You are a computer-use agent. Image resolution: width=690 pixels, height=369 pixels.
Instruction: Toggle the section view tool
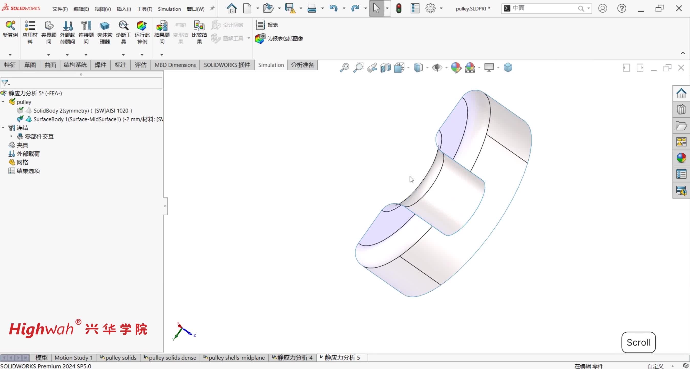[x=385, y=68]
